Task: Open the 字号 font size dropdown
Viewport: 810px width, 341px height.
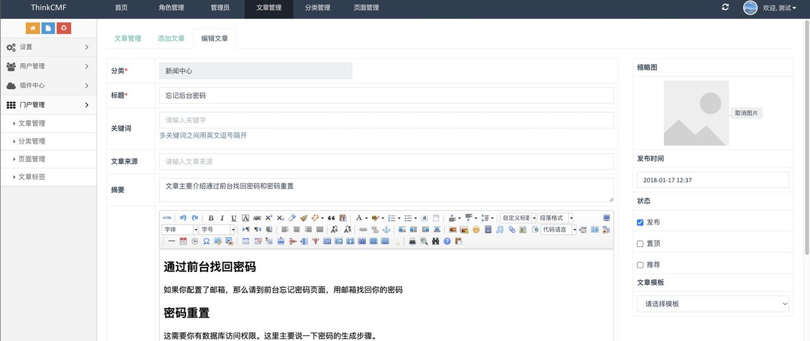Action: [x=217, y=230]
